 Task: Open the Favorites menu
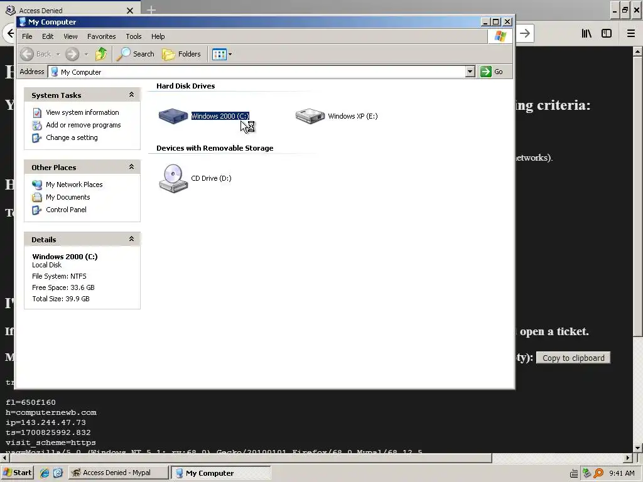(101, 36)
